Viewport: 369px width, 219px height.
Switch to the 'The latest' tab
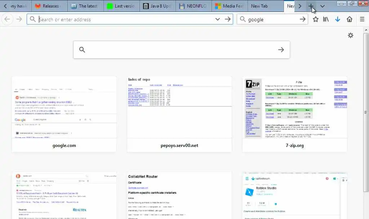85,6
